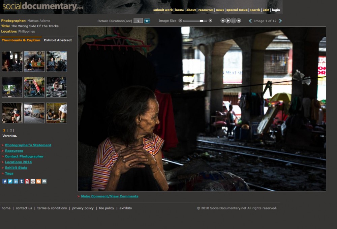Submit to Reddit via share icon
The image size is (337, 229).
coord(33,181)
